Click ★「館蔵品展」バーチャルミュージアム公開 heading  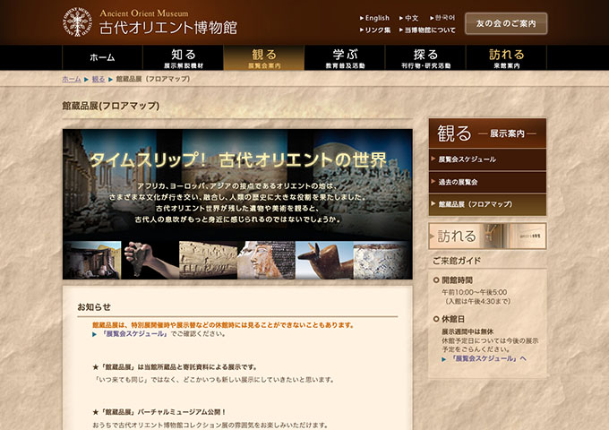tap(159, 412)
